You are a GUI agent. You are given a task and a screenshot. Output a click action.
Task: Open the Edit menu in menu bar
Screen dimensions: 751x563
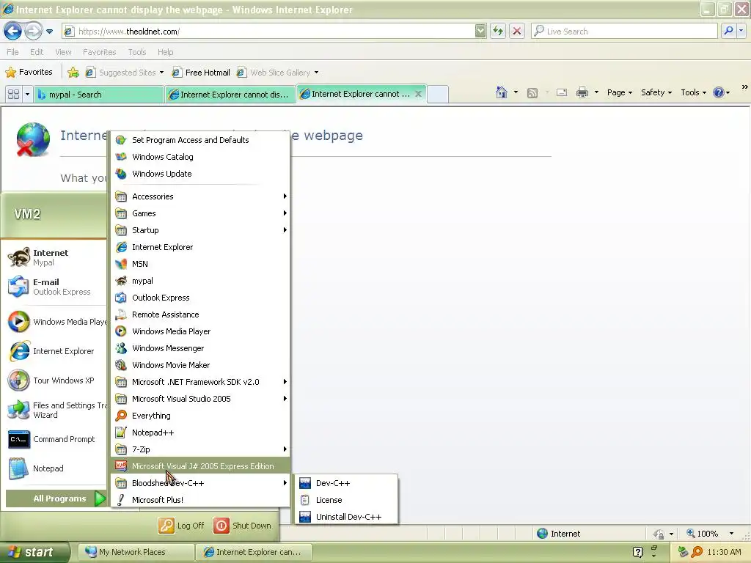[x=37, y=52]
